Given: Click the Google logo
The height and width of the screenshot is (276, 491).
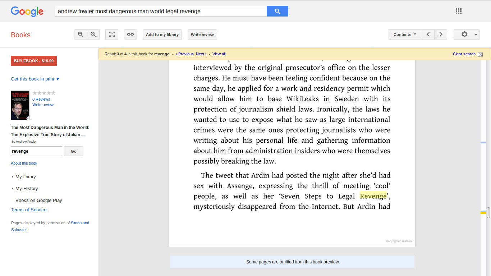Looking at the screenshot, I should pyautogui.click(x=27, y=11).
